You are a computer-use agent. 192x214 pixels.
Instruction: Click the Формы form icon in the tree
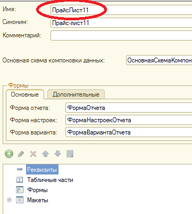(20, 190)
